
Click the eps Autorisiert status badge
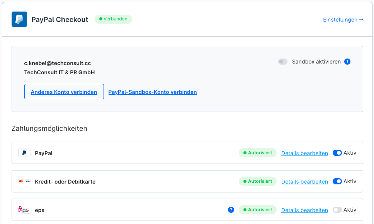coord(258,210)
